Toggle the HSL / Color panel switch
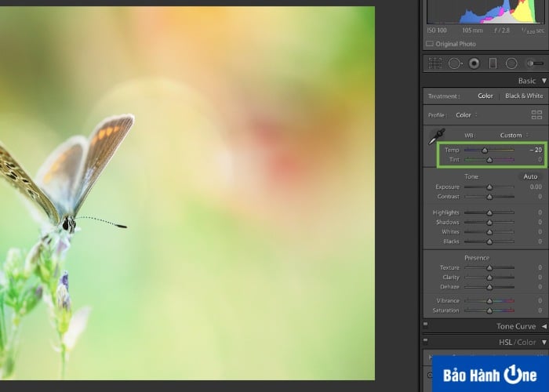 (425, 339)
